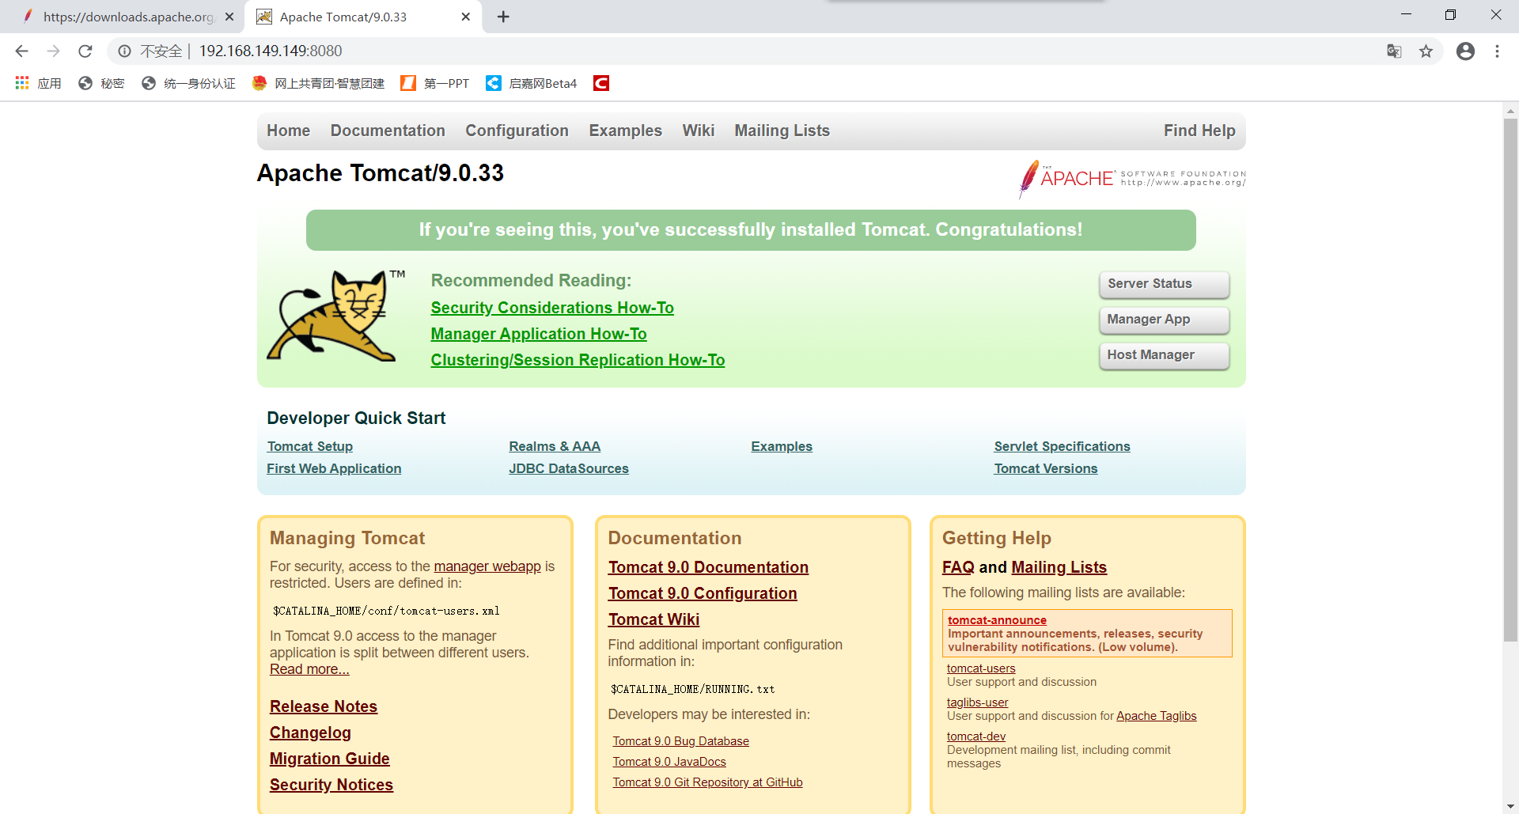This screenshot has height=814, width=1519.
Task: Open Manager Application How-To link
Action: [539, 334]
